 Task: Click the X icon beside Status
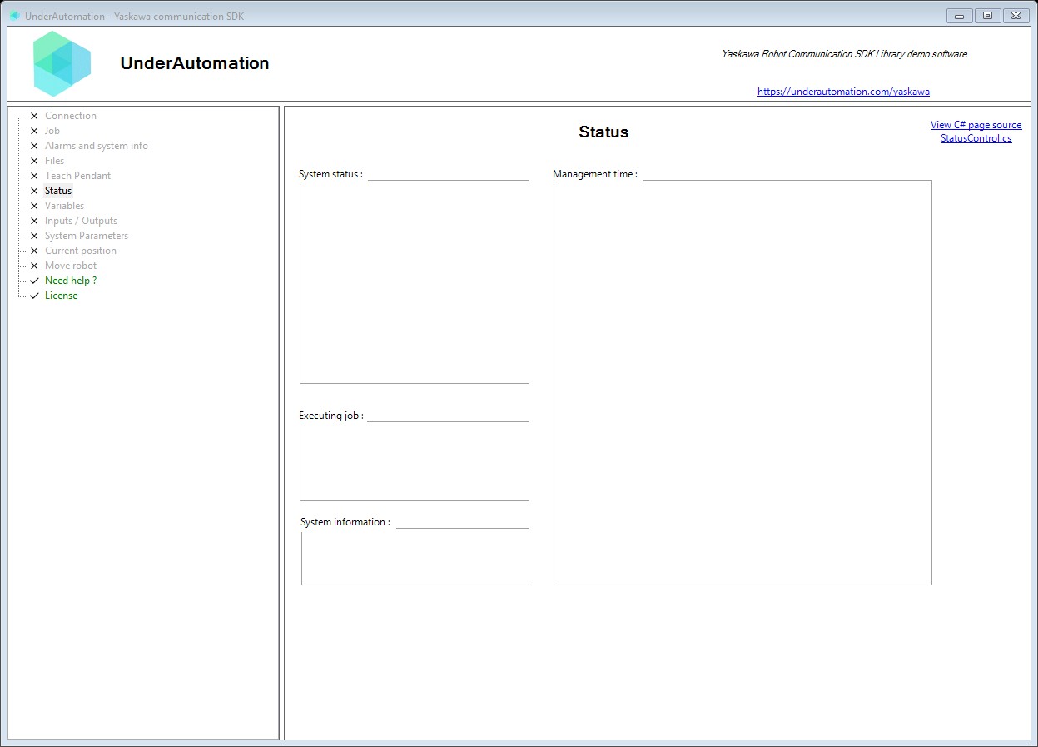point(34,191)
